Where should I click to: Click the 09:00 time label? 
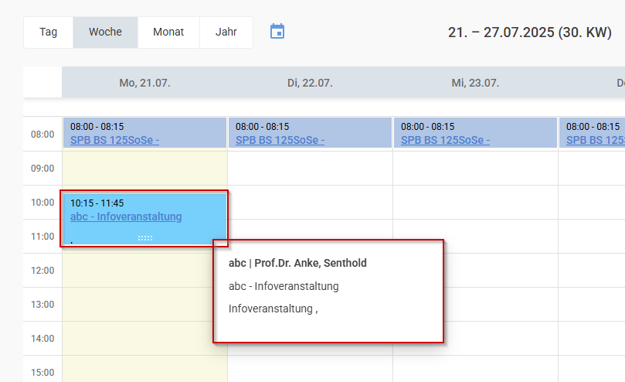pyautogui.click(x=42, y=169)
